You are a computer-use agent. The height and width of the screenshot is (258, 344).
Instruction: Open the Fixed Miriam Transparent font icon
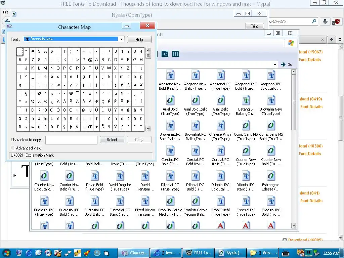click(x=145, y=202)
